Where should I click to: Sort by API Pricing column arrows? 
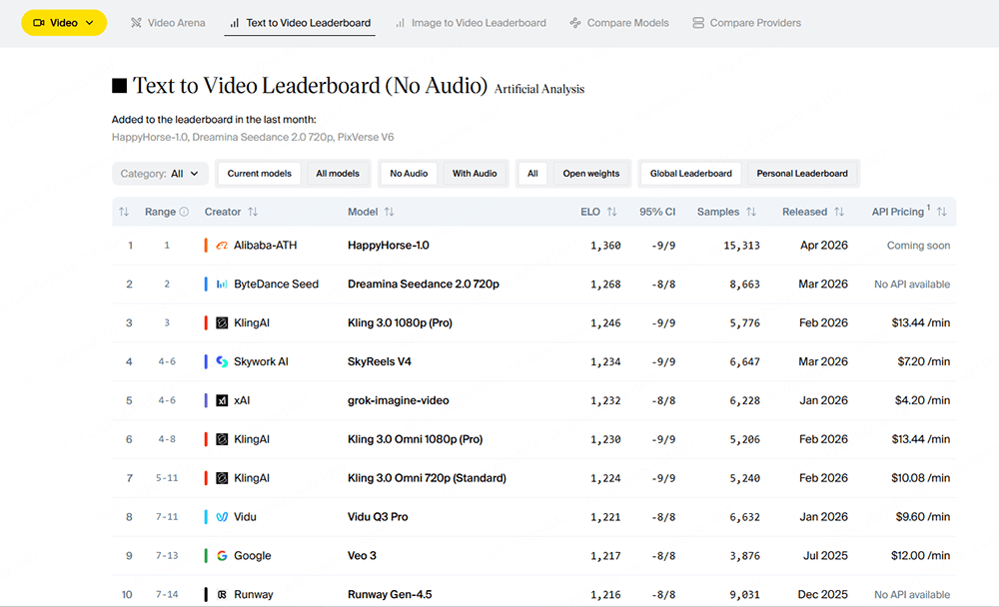(x=942, y=212)
